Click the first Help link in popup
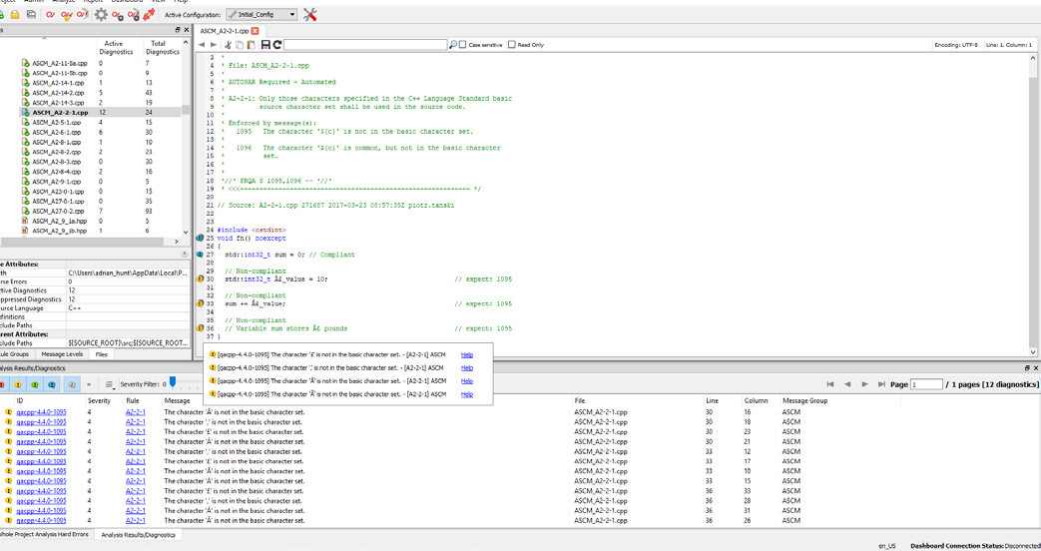This screenshot has height=551, width=1041. point(467,354)
